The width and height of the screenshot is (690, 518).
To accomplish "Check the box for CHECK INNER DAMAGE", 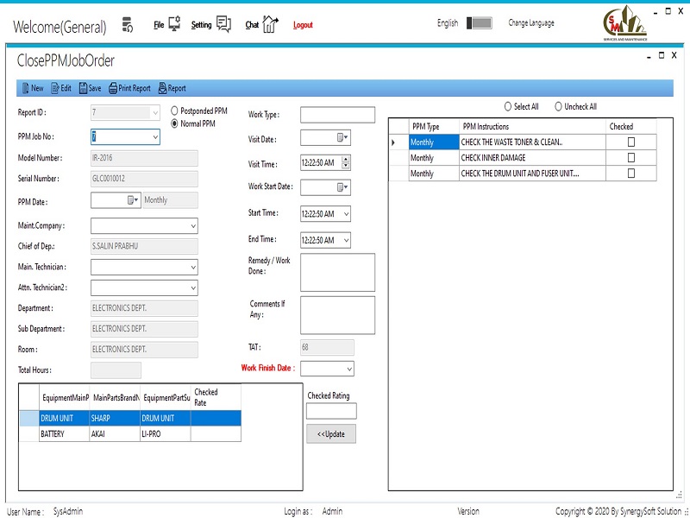I will point(630,158).
